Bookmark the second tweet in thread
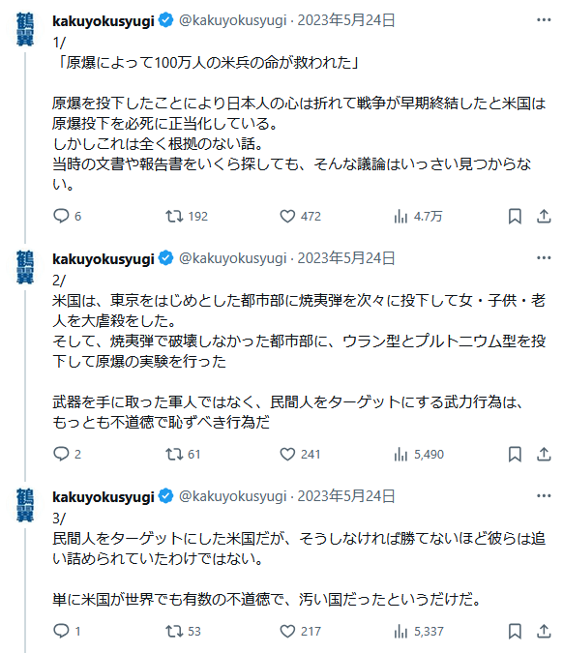563x653 pixels. coord(515,454)
